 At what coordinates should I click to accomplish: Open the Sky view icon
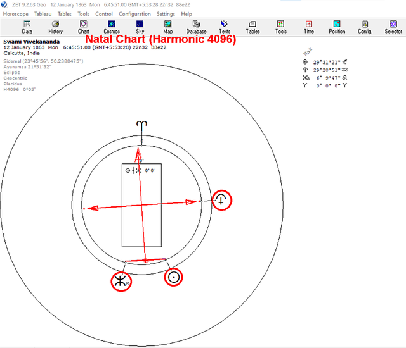coord(140,27)
